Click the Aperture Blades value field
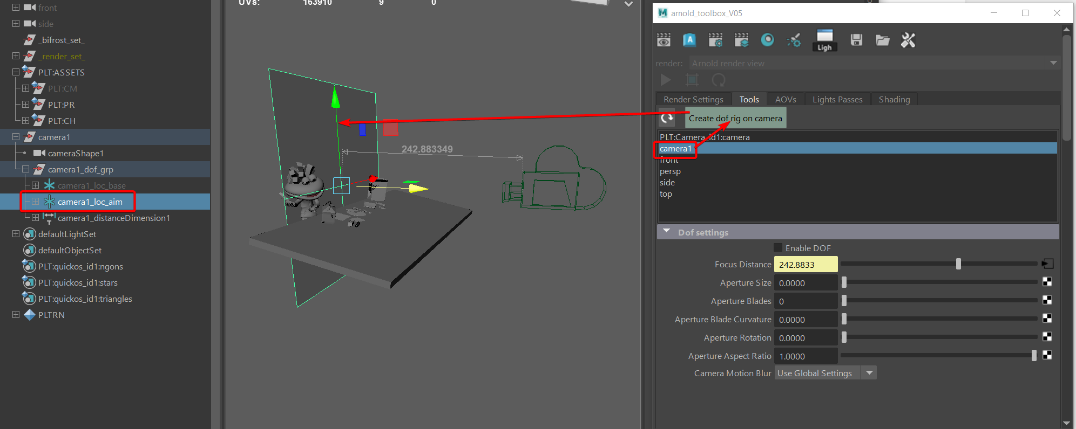Viewport: 1076px width, 429px height. click(806, 301)
